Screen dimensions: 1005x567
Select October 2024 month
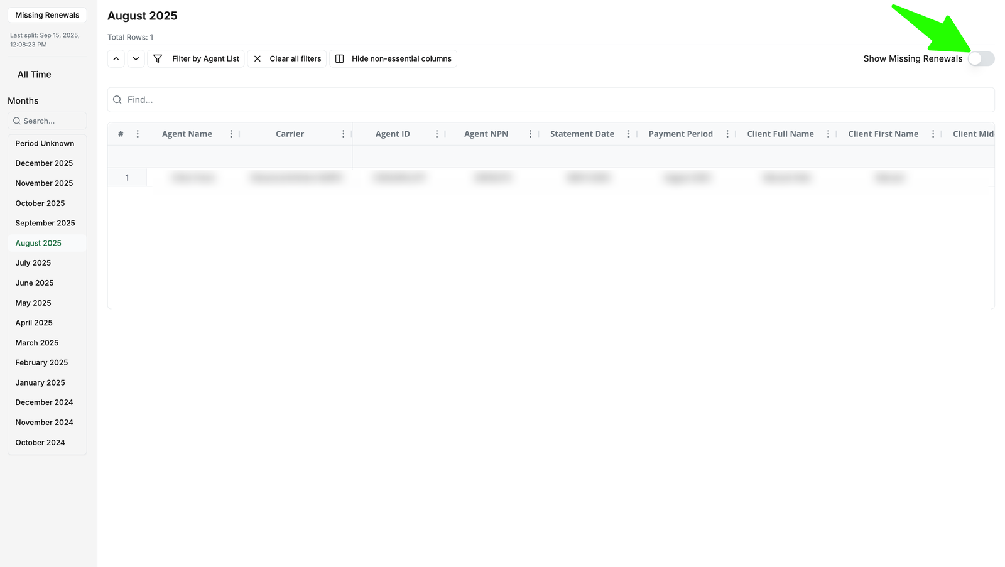47,443
